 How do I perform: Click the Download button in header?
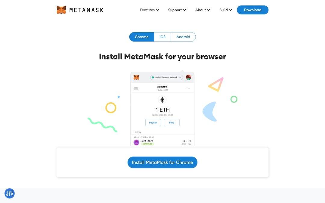coord(253,10)
